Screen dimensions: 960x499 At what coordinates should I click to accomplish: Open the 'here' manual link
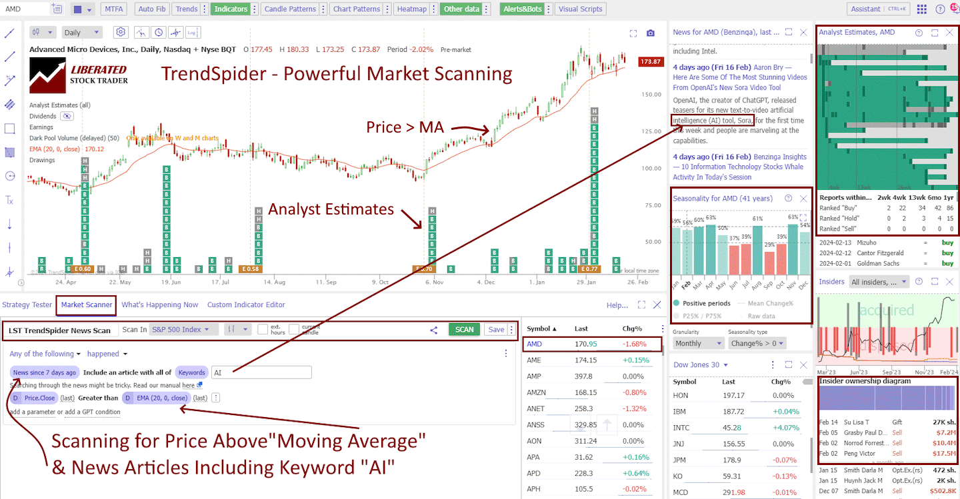tap(188, 385)
